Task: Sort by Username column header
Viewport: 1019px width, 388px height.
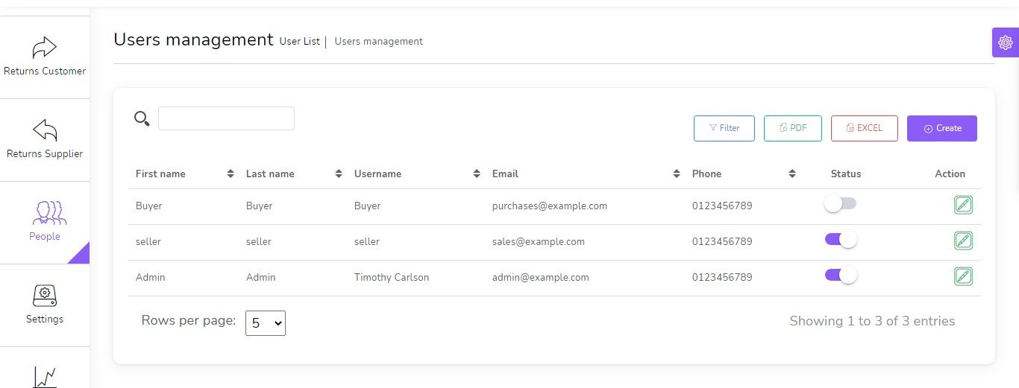Action: tap(476, 174)
